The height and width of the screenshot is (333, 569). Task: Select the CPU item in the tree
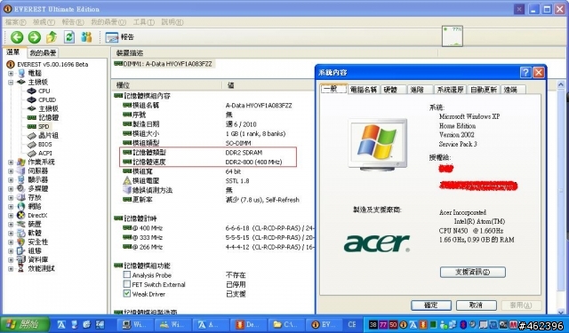(44, 91)
